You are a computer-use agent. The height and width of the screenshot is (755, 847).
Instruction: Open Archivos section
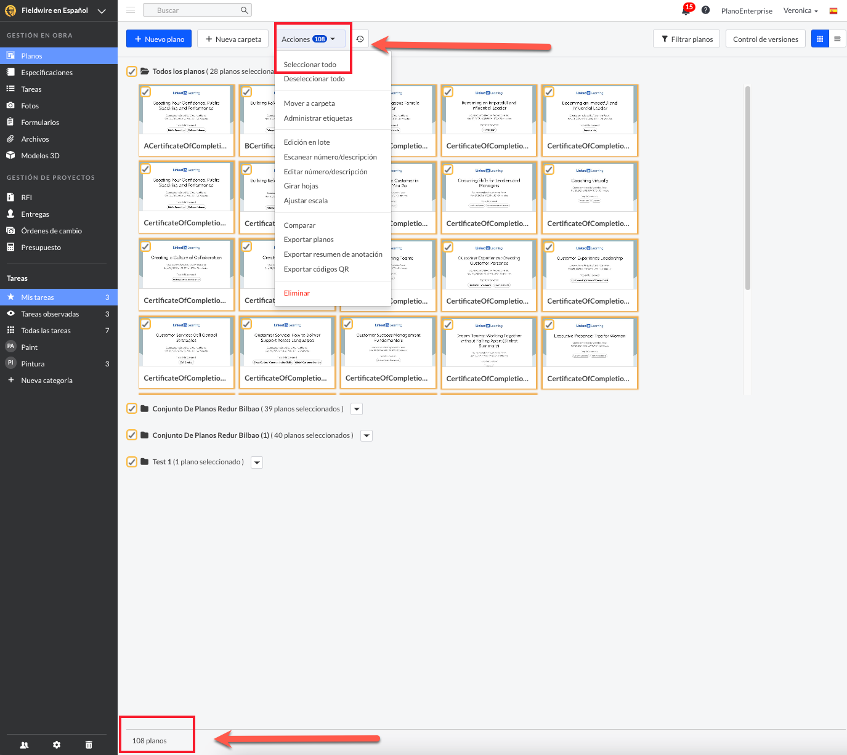coord(59,139)
